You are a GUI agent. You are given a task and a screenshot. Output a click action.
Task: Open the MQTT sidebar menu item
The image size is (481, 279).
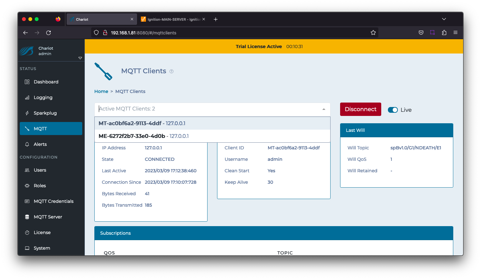tap(51, 129)
